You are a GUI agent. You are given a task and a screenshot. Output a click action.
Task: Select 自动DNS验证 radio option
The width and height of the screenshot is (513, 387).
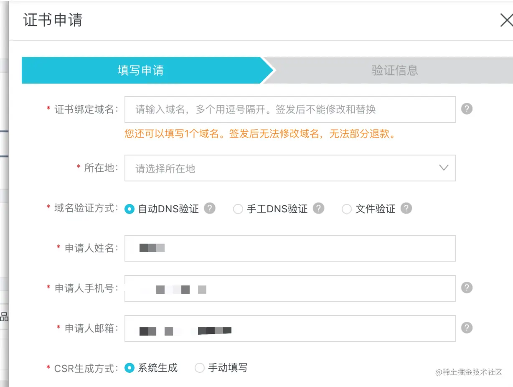coord(130,209)
